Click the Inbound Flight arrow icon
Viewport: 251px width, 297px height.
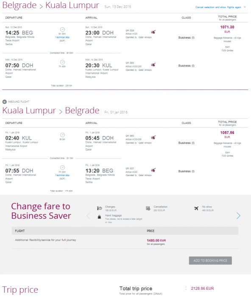point(5,102)
